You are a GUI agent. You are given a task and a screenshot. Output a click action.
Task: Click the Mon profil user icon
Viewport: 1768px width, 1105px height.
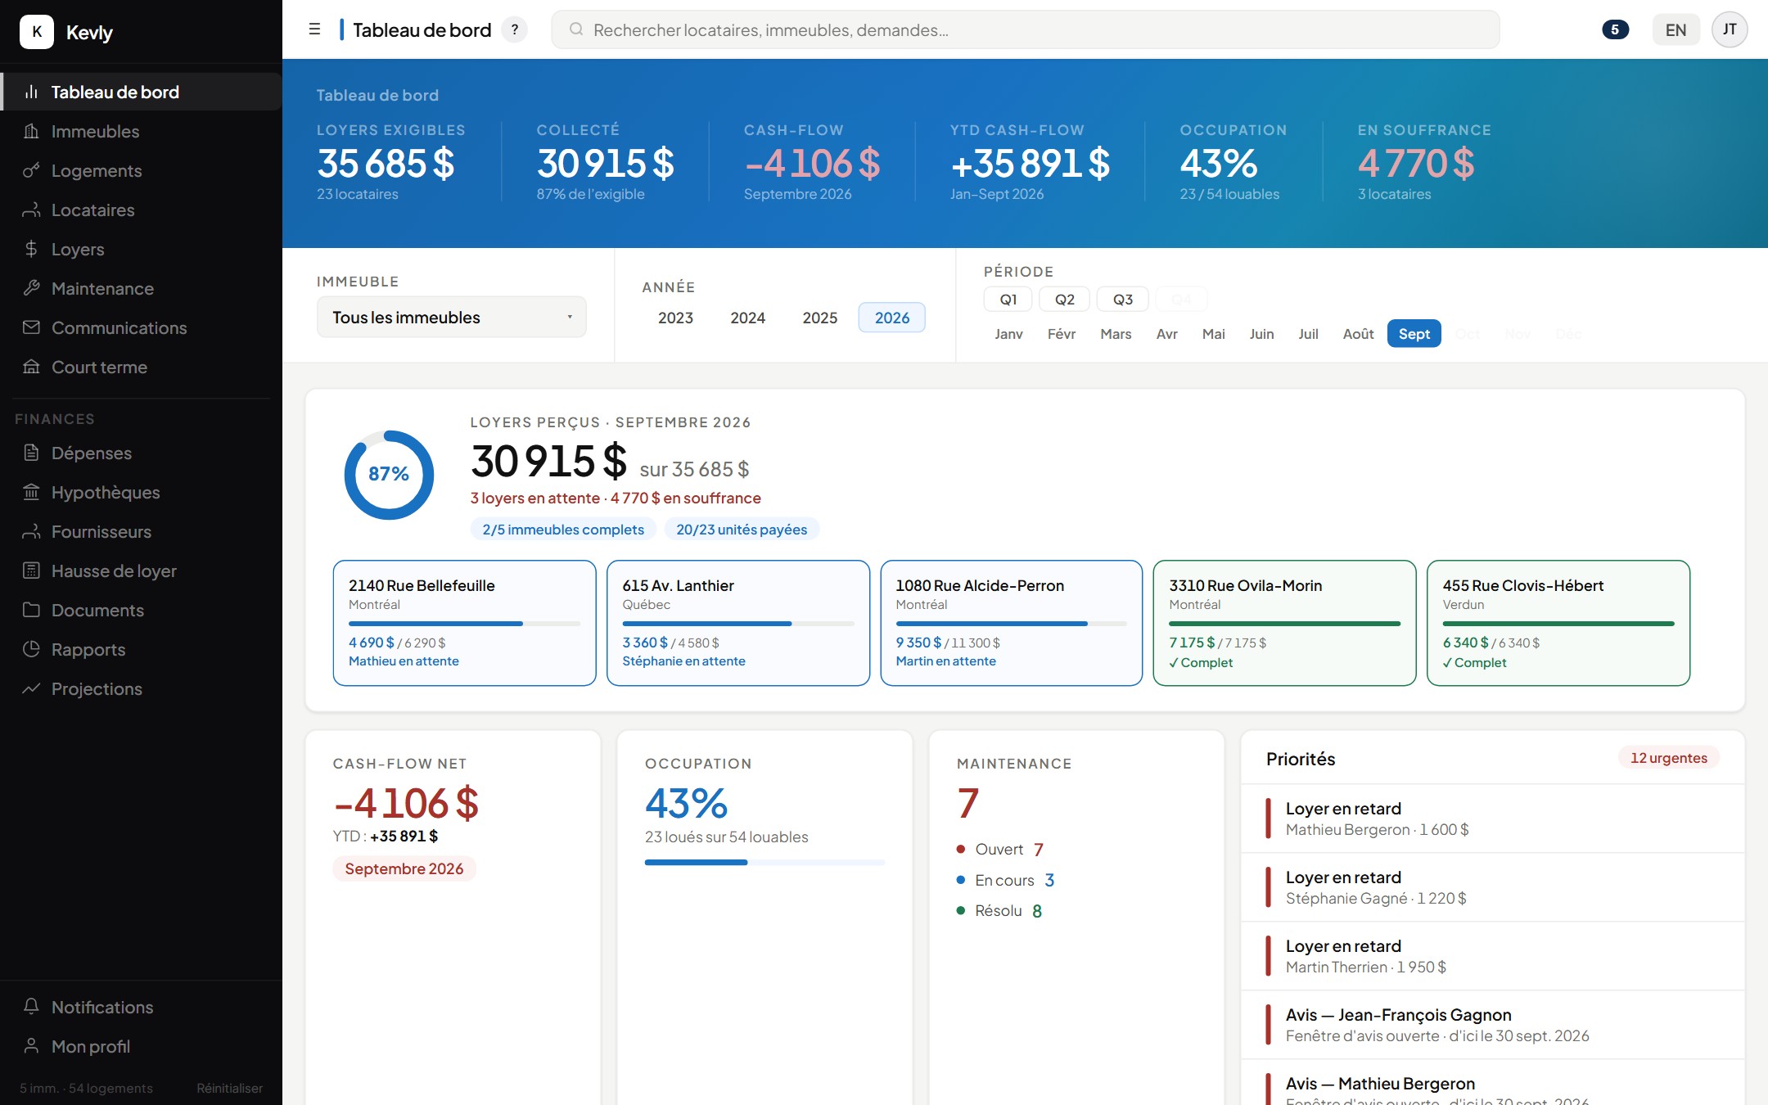(x=31, y=1046)
